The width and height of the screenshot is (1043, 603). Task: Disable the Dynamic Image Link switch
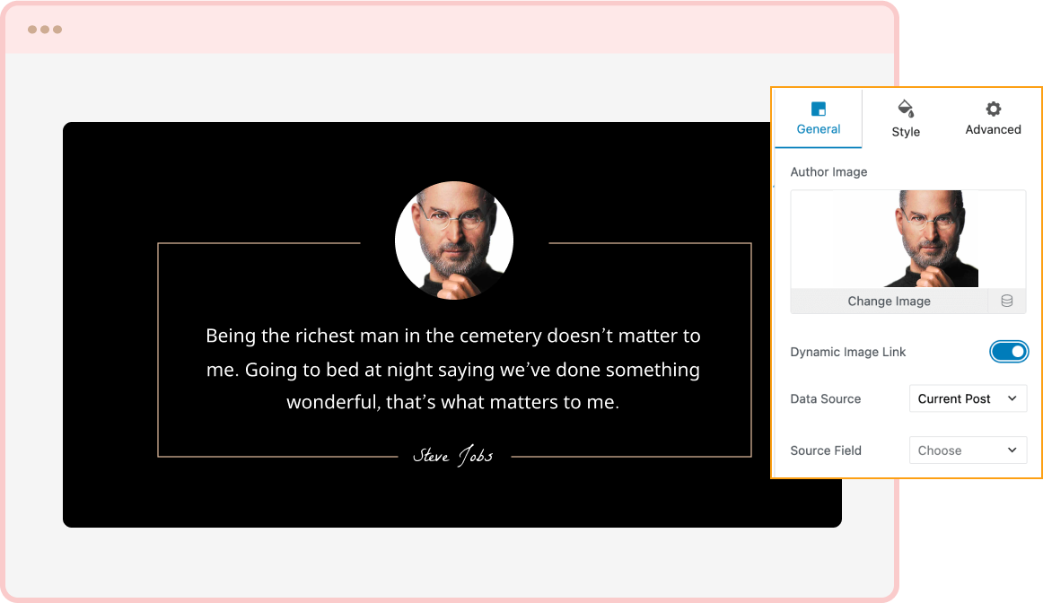(1008, 352)
